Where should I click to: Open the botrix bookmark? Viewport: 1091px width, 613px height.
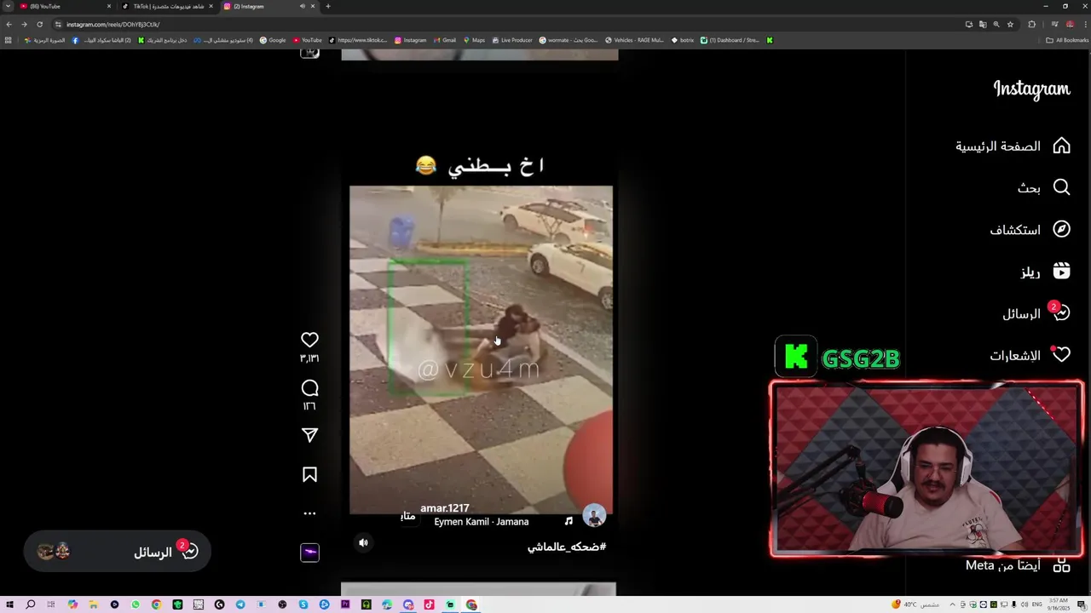point(683,40)
